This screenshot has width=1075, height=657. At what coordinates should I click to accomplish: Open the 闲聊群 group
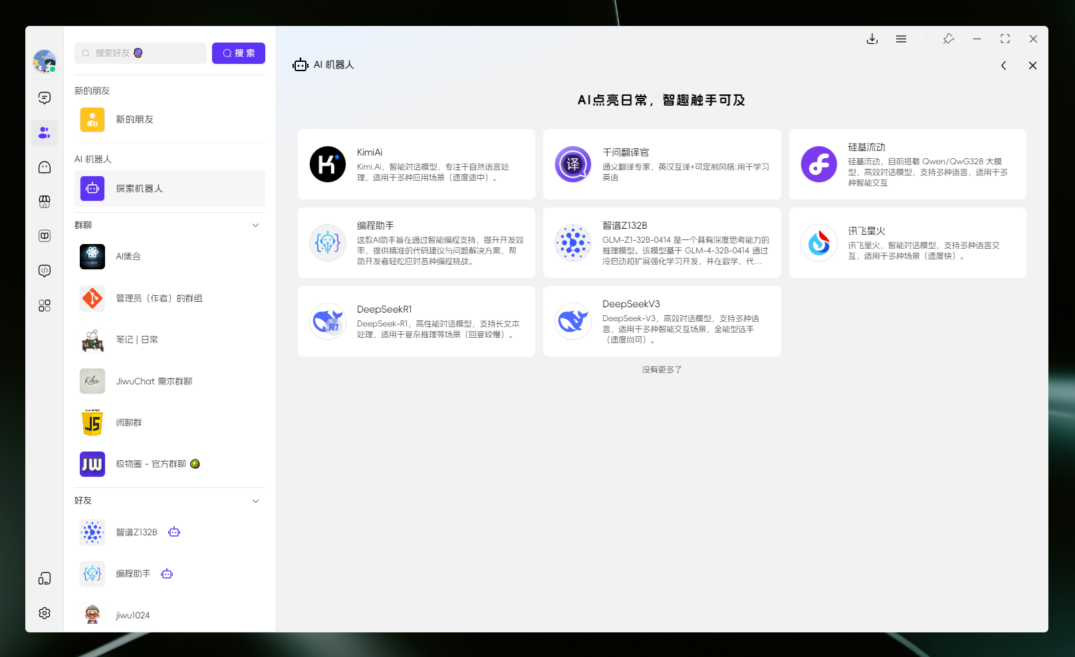(x=170, y=423)
